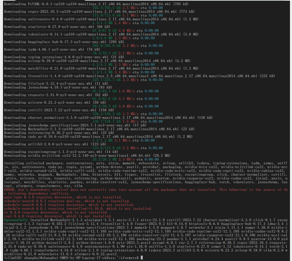Click the line 'Downloading watchfiles-0.21.0'

click(101, 68)
